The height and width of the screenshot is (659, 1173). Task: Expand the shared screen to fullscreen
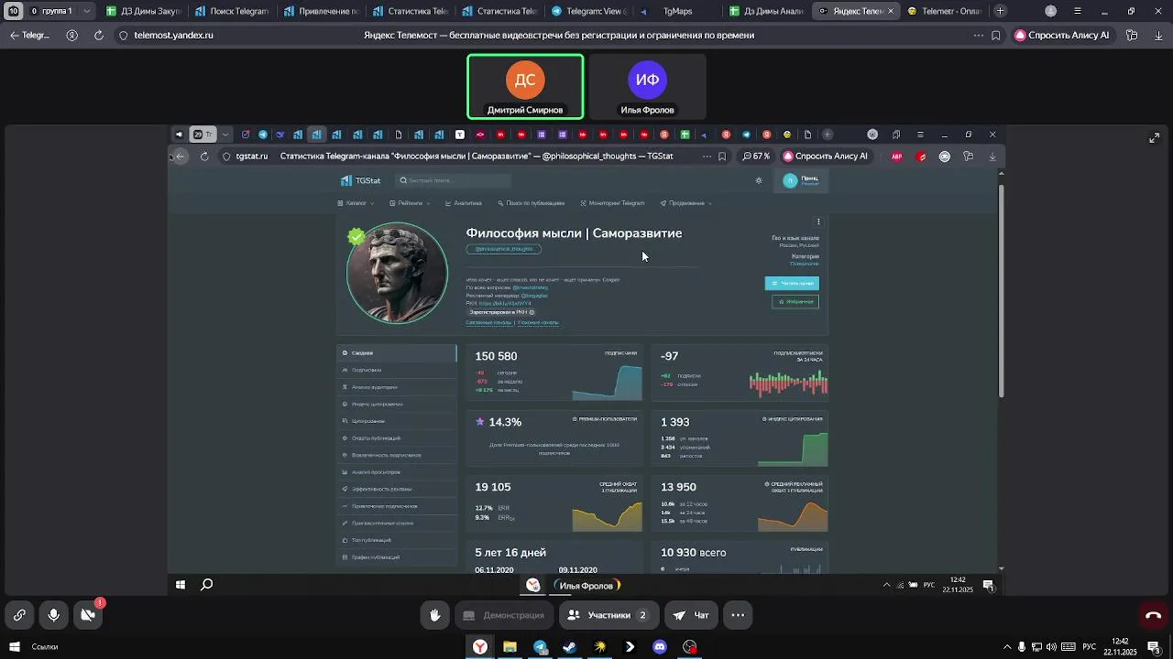(1154, 138)
